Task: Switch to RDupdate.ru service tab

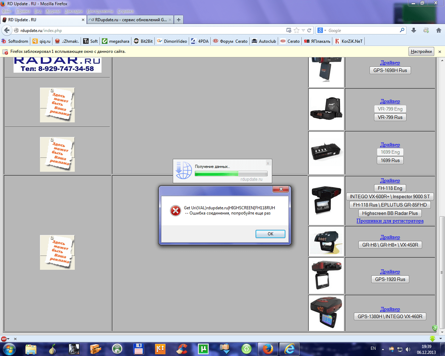Action: pyautogui.click(x=130, y=20)
